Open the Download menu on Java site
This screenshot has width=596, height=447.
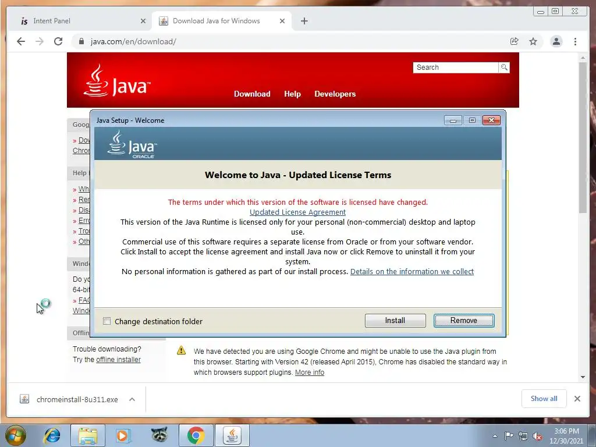pyautogui.click(x=252, y=94)
